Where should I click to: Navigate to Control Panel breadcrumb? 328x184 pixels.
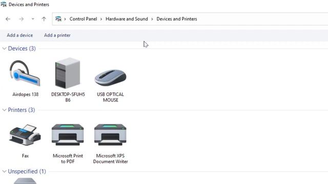[x=83, y=19]
